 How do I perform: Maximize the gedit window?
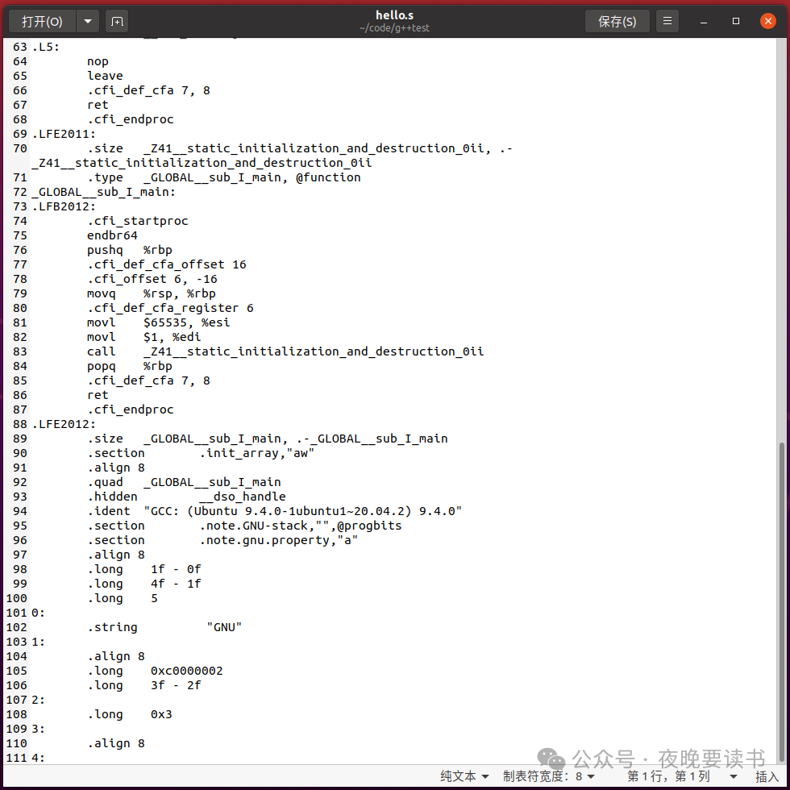[736, 21]
